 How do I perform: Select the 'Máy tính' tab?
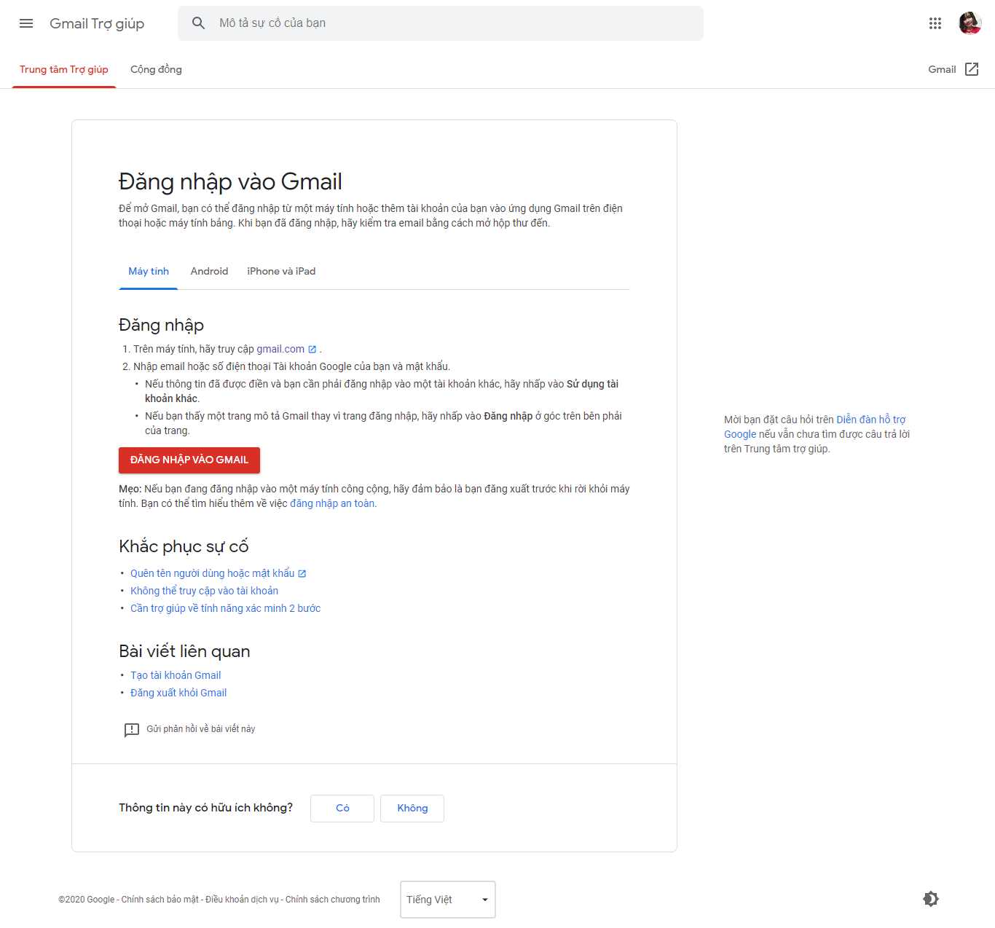(x=148, y=271)
